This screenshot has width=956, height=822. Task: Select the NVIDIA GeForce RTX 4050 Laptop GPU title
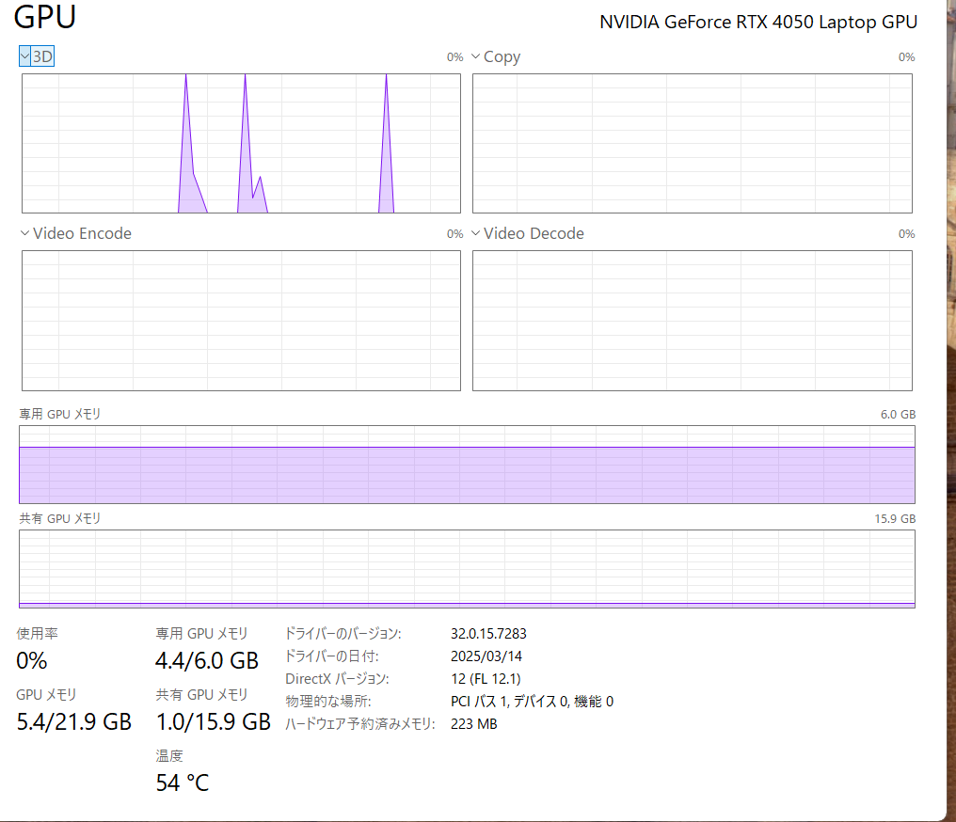click(757, 22)
